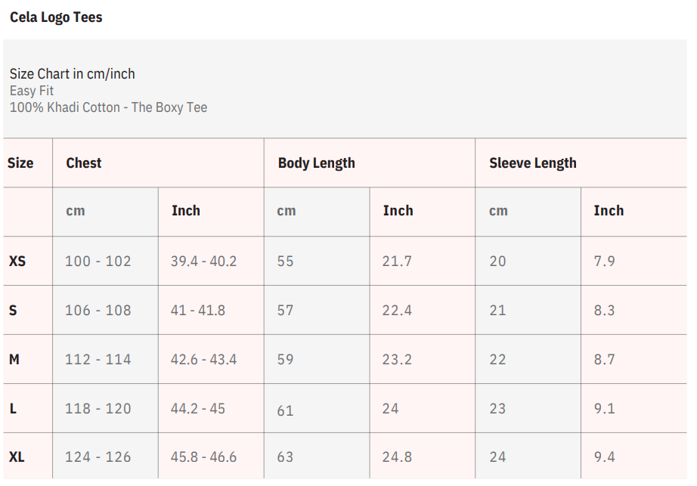697x486 pixels.
Task: Click the S size row label
Action: pos(13,310)
